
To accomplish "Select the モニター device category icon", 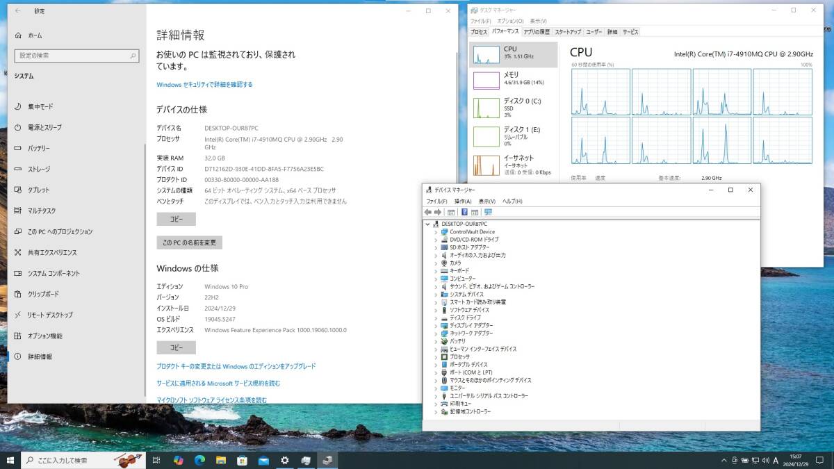I will pos(445,388).
